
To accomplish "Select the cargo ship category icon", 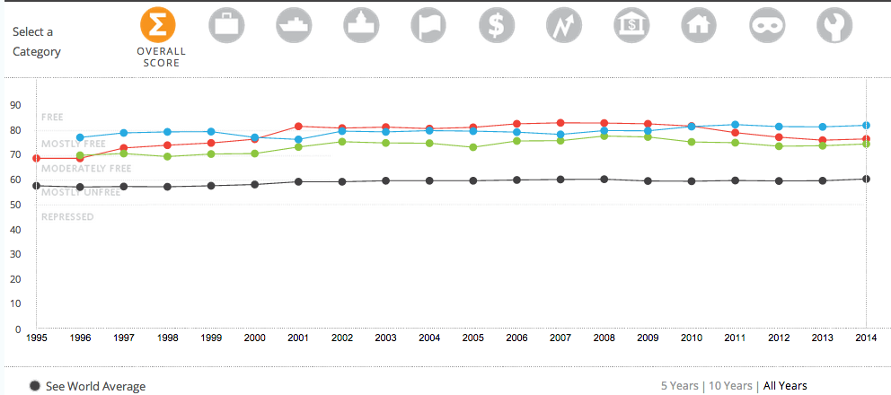I will [x=294, y=26].
